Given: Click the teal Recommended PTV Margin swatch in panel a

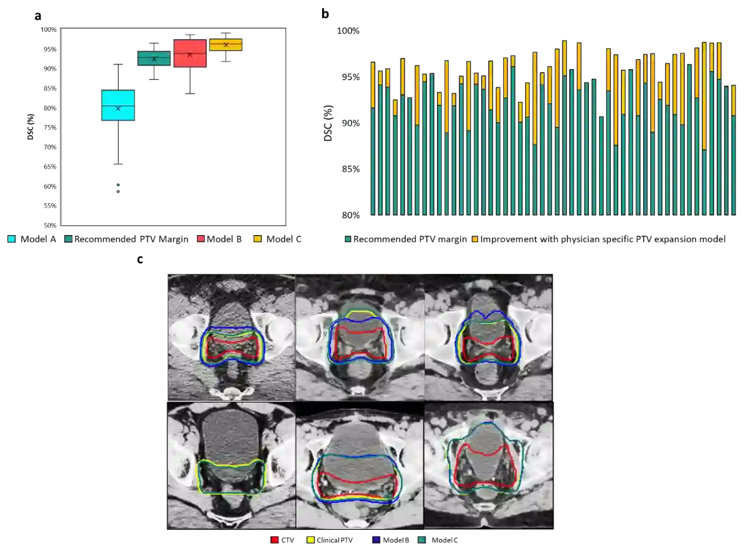Looking at the screenshot, I should [68, 239].
